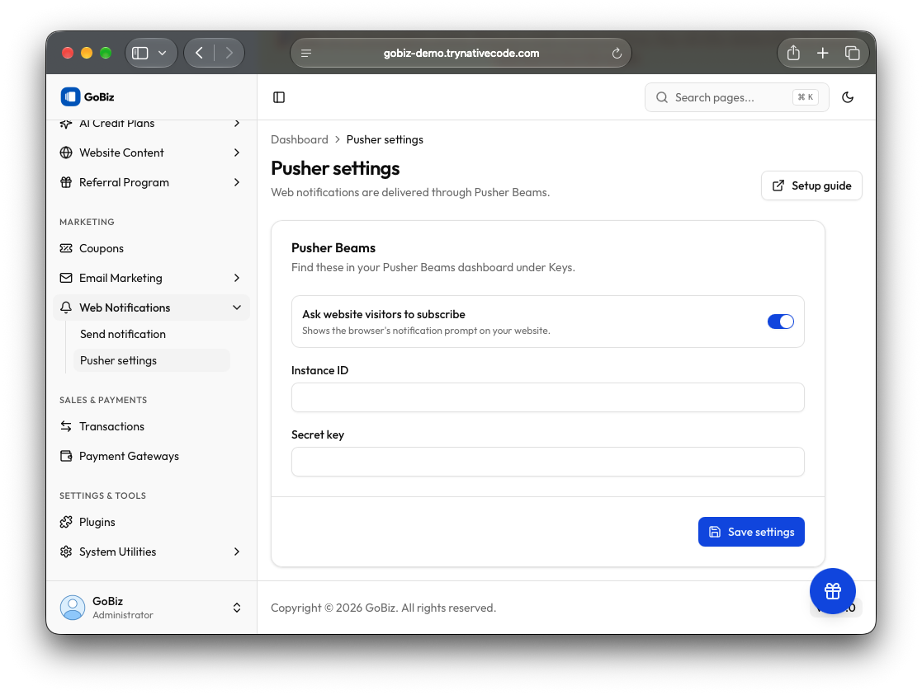922x695 pixels.
Task: Open Coupons page
Action: [152, 248]
